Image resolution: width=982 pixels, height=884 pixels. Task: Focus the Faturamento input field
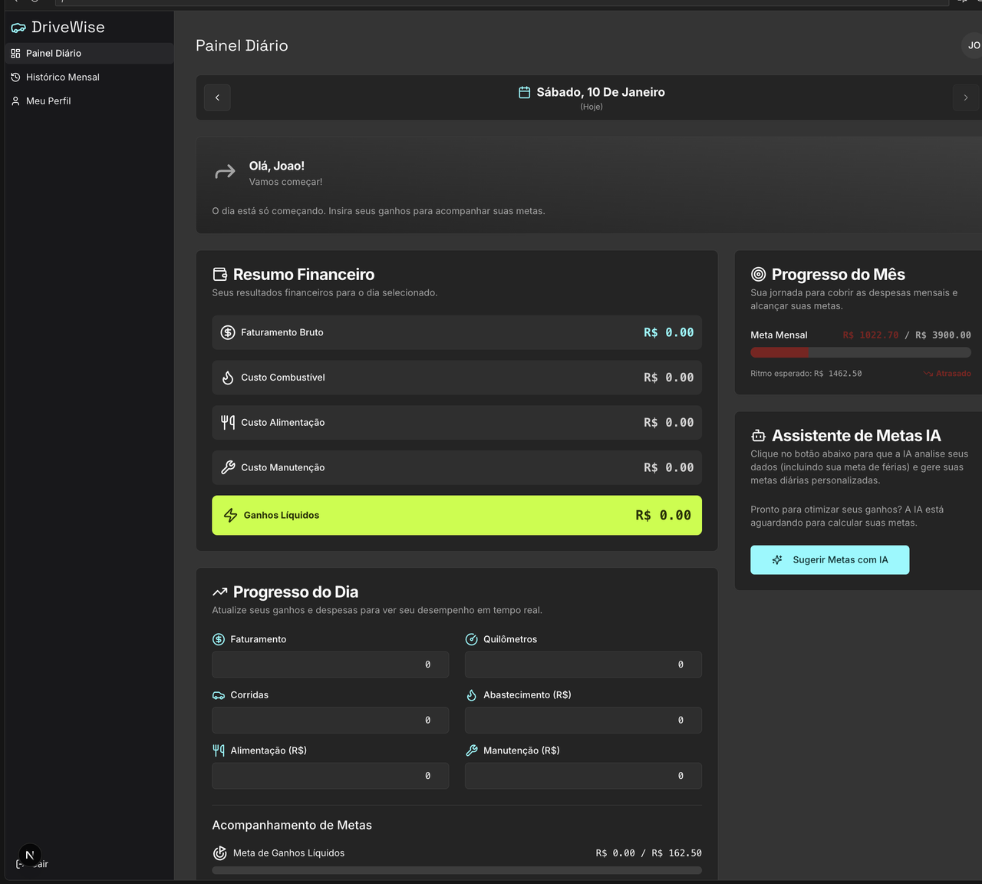[x=331, y=665]
